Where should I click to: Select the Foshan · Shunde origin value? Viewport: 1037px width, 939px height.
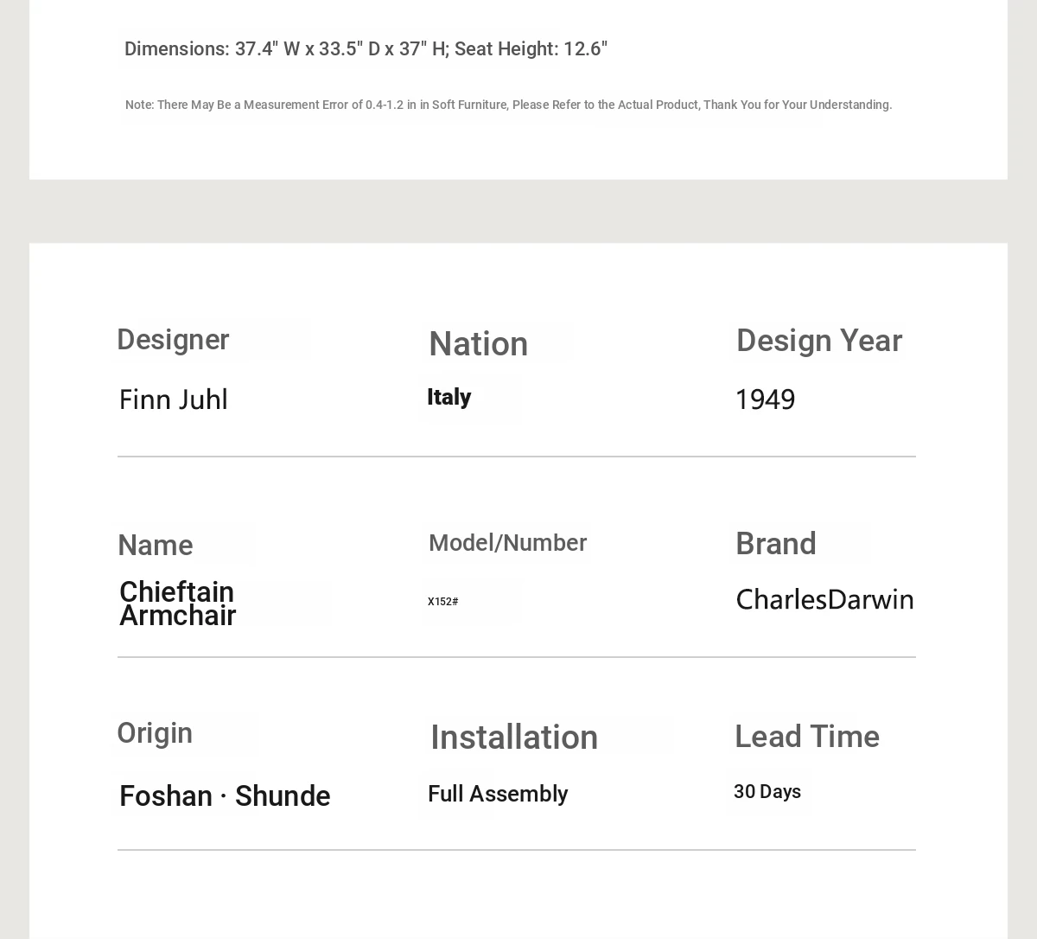pyautogui.click(x=225, y=796)
